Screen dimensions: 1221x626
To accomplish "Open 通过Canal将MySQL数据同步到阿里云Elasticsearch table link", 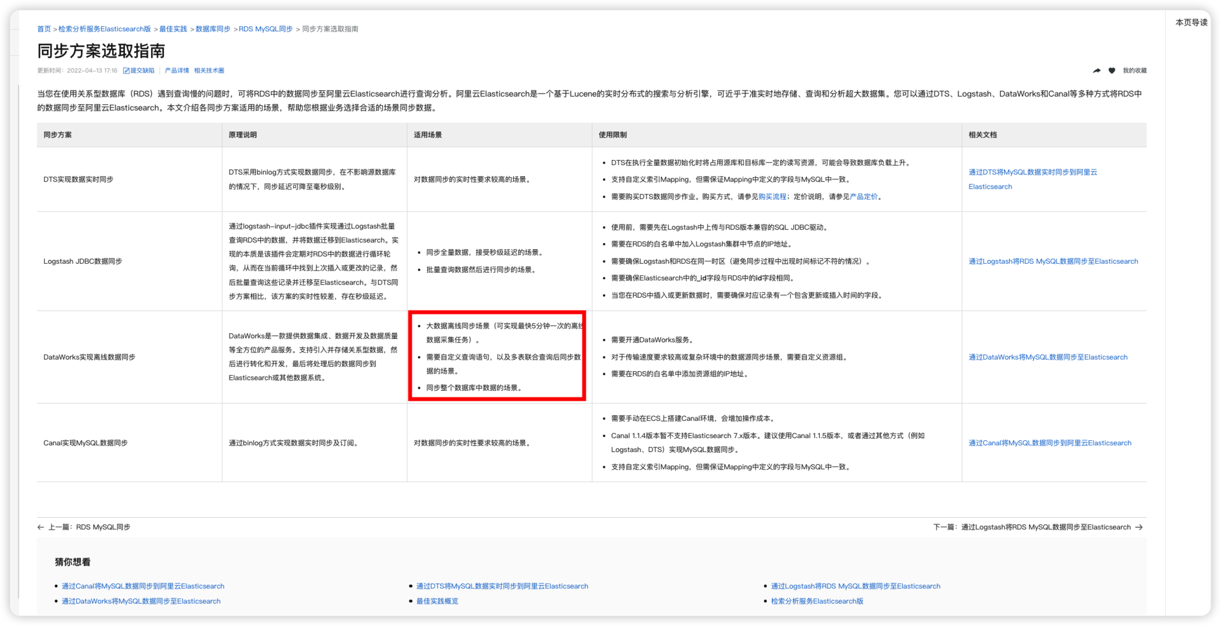I will click(x=1050, y=443).
